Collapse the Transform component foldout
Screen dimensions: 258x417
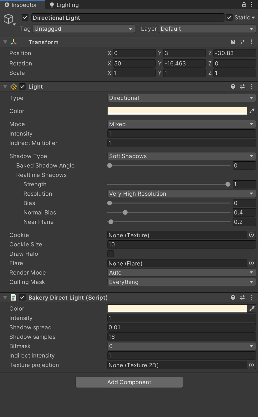tap(5, 42)
